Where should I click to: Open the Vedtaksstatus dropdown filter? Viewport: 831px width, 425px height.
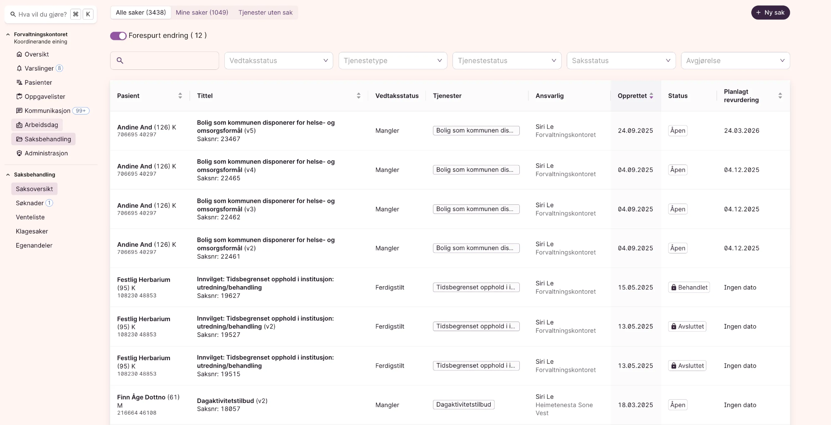pos(278,61)
